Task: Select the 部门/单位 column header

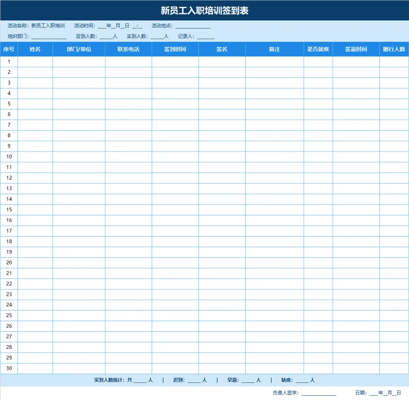Action: pos(79,49)
